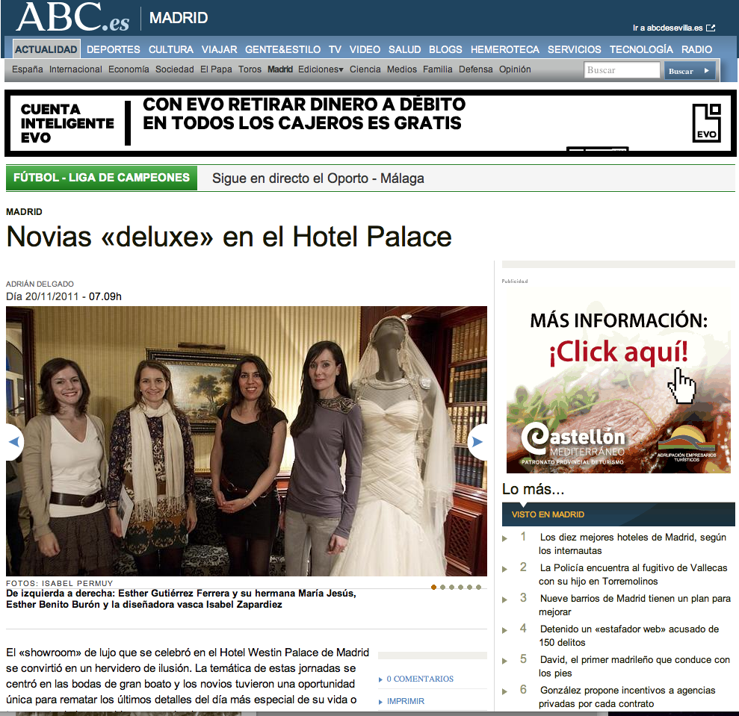
Task: Click the ABC.es logo
Action: pyautogui.click(x=72, y=17)
